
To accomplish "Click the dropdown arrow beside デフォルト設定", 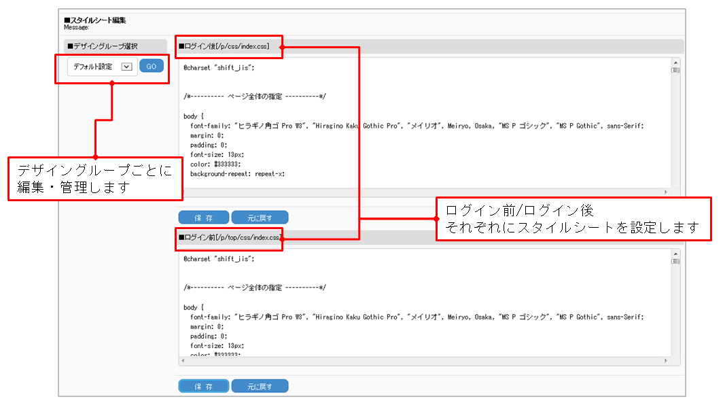I will [x=126, y=67].
